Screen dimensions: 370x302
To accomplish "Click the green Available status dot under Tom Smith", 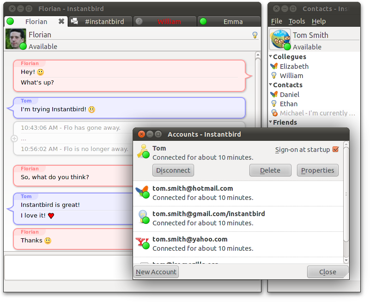I will click(287, 47).
